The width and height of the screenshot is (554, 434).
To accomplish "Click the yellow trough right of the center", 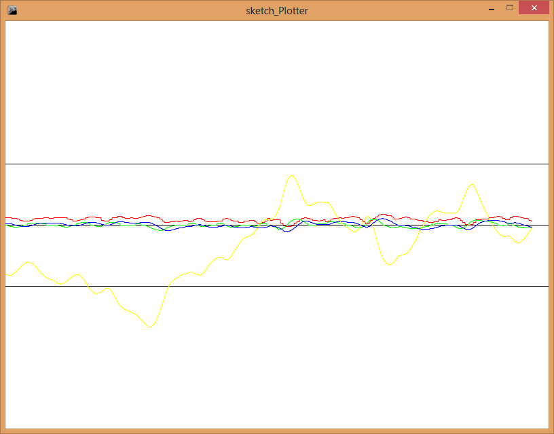I will 388,264.
